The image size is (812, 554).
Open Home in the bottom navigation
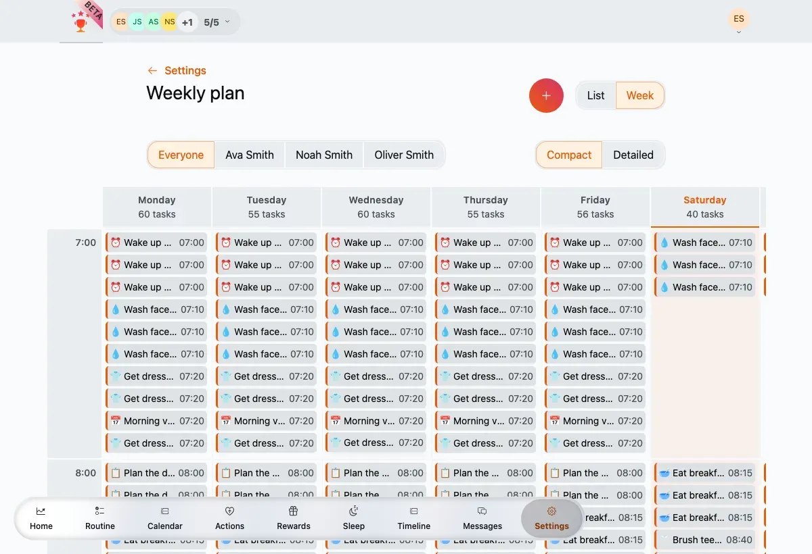pos(41,518)
